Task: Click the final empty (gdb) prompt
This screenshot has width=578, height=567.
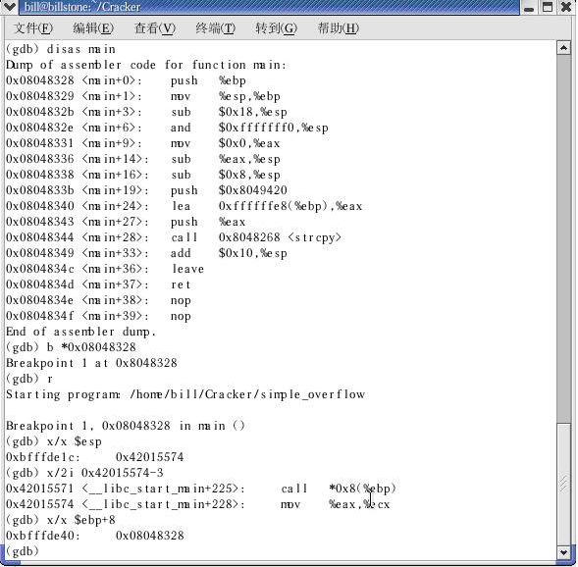Action: click(x=23, y=551)
